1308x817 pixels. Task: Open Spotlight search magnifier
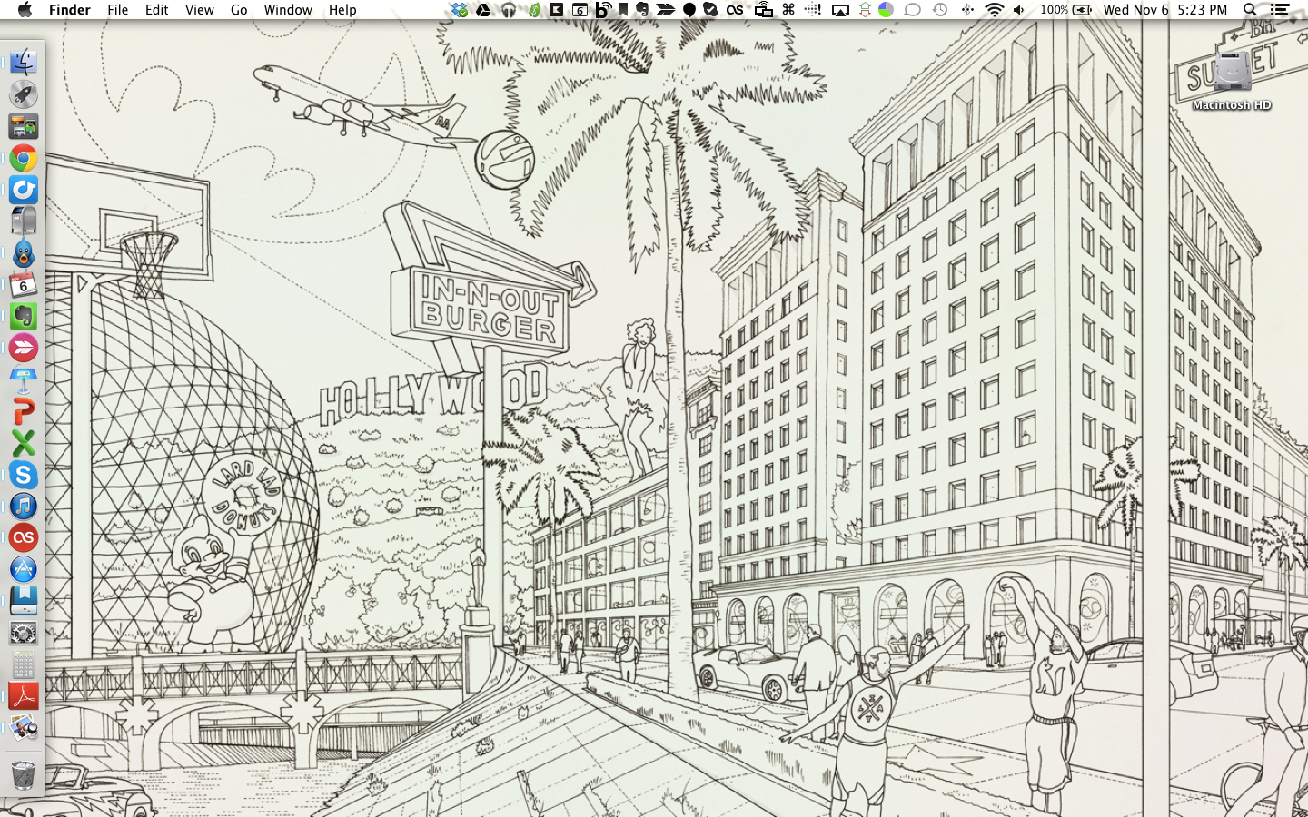coord(1250,10)
